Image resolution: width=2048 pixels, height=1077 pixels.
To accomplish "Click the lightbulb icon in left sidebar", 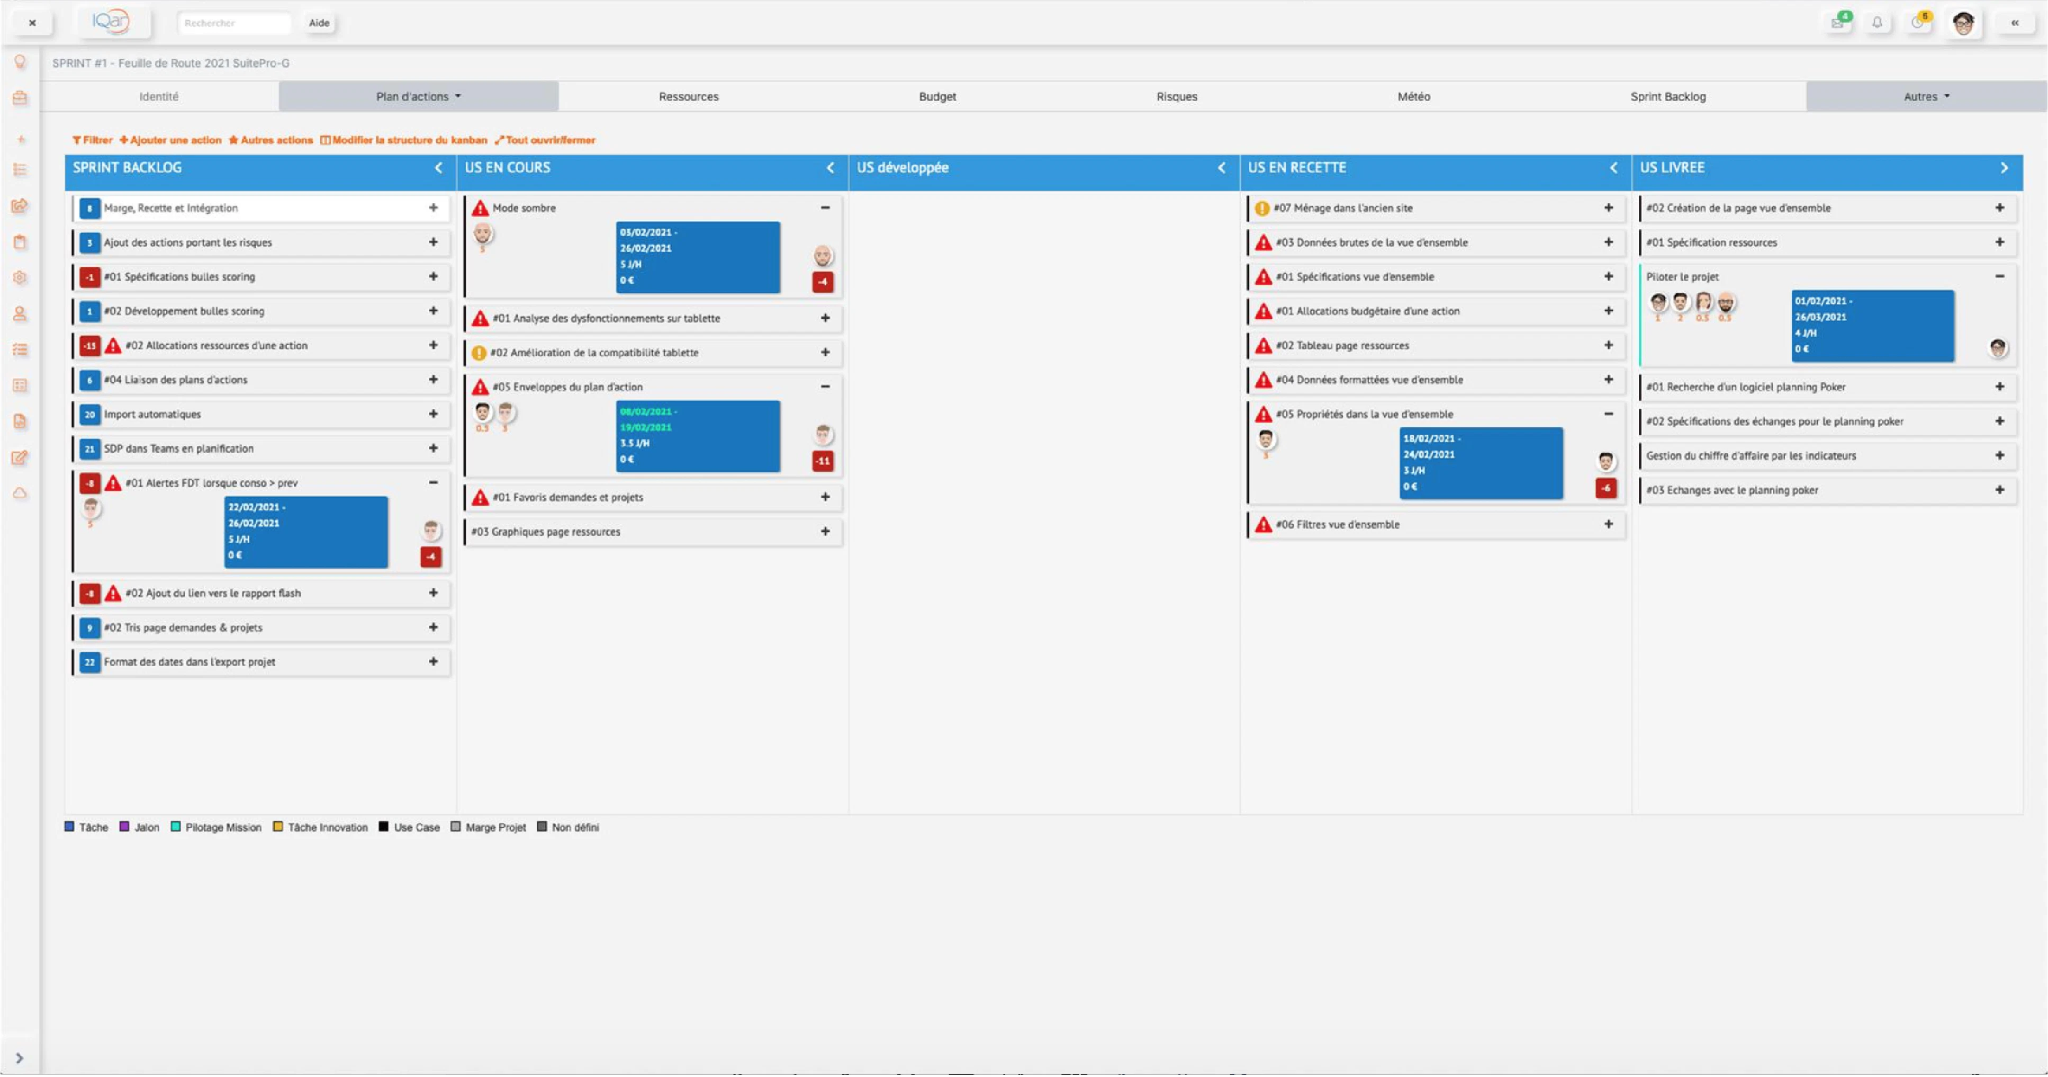I will click(x=20, y=61).
